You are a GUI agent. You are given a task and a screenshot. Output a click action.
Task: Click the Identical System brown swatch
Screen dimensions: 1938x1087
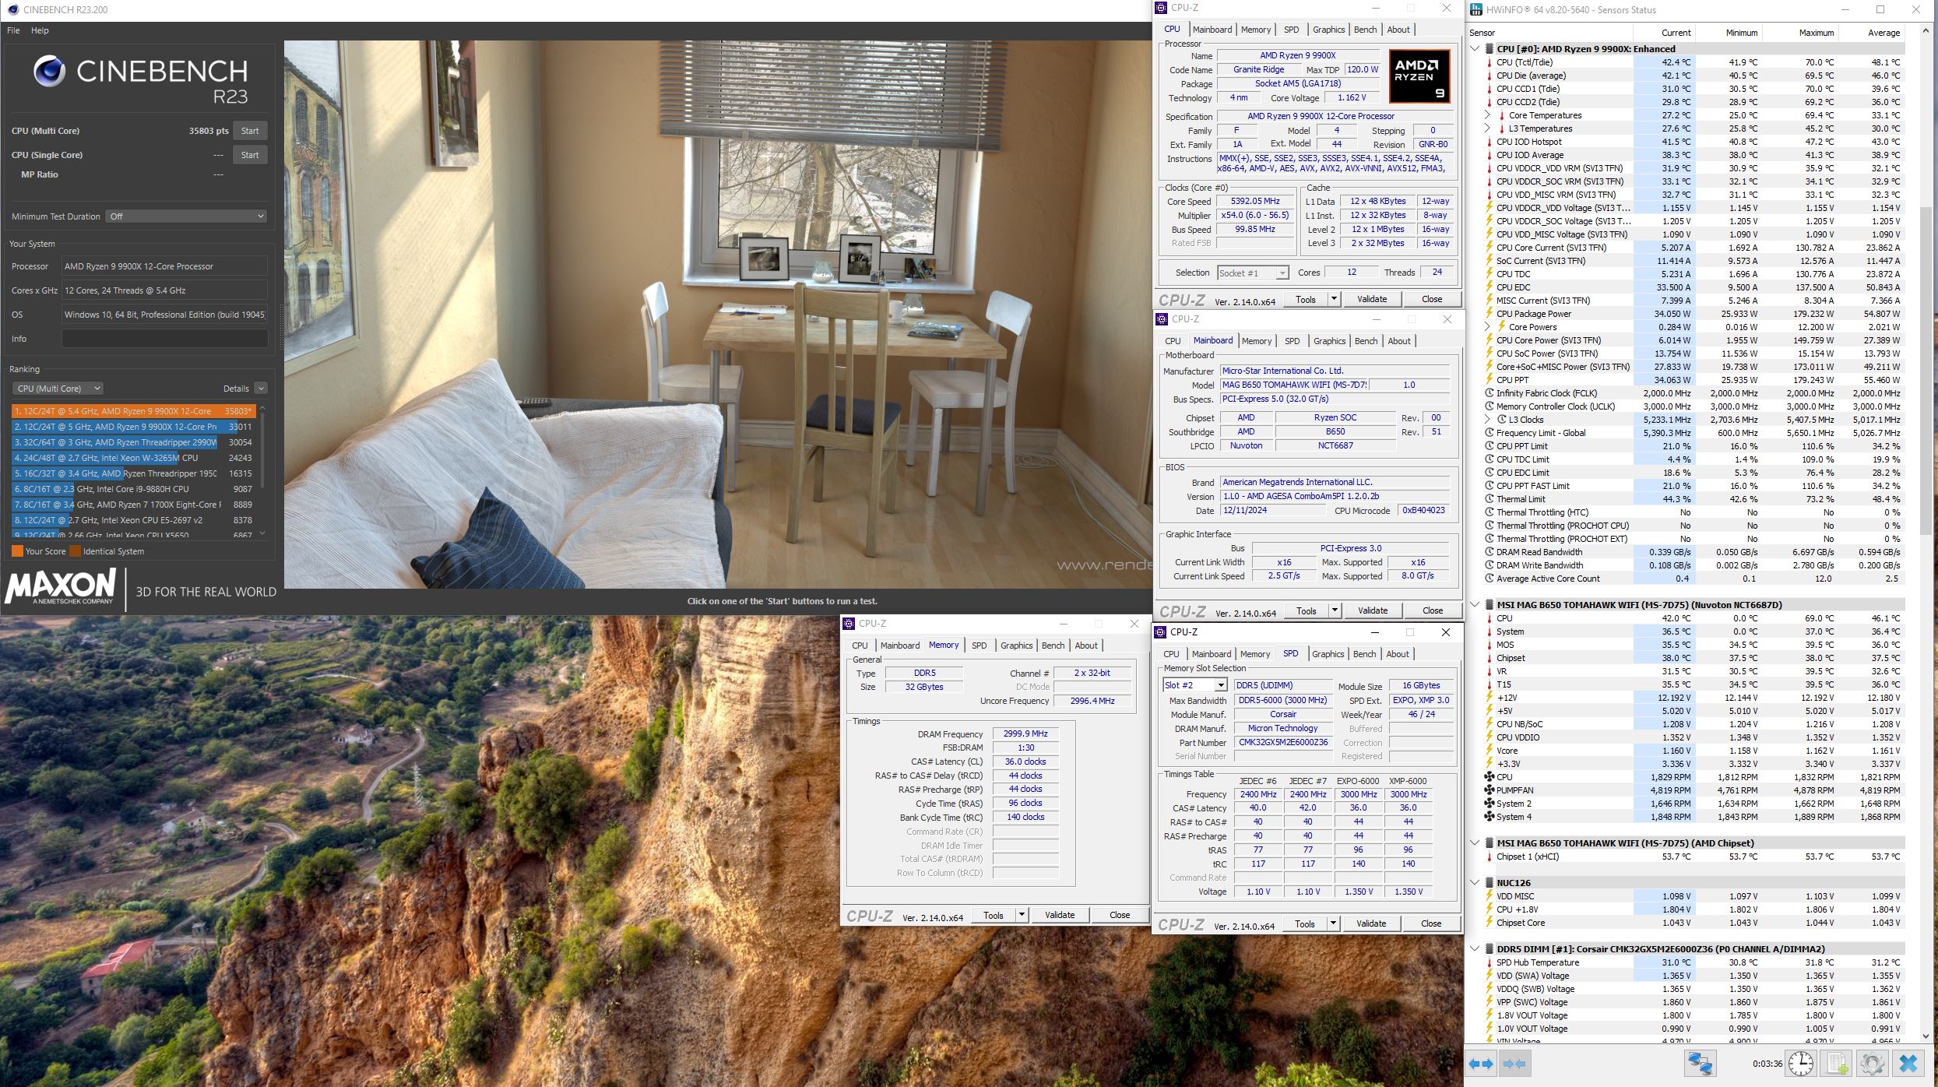(76, 551)
